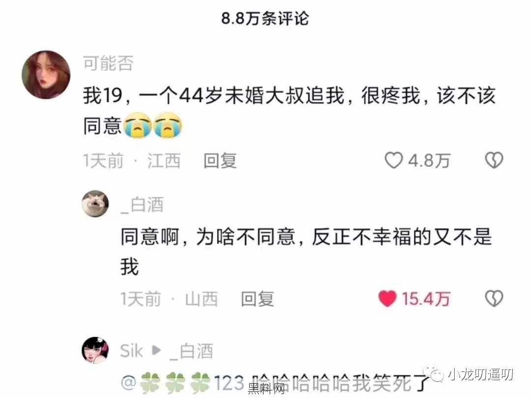Tap broken heart on _白酒's reply
Viewport: 531px width, 398px height.
point(494,299)
